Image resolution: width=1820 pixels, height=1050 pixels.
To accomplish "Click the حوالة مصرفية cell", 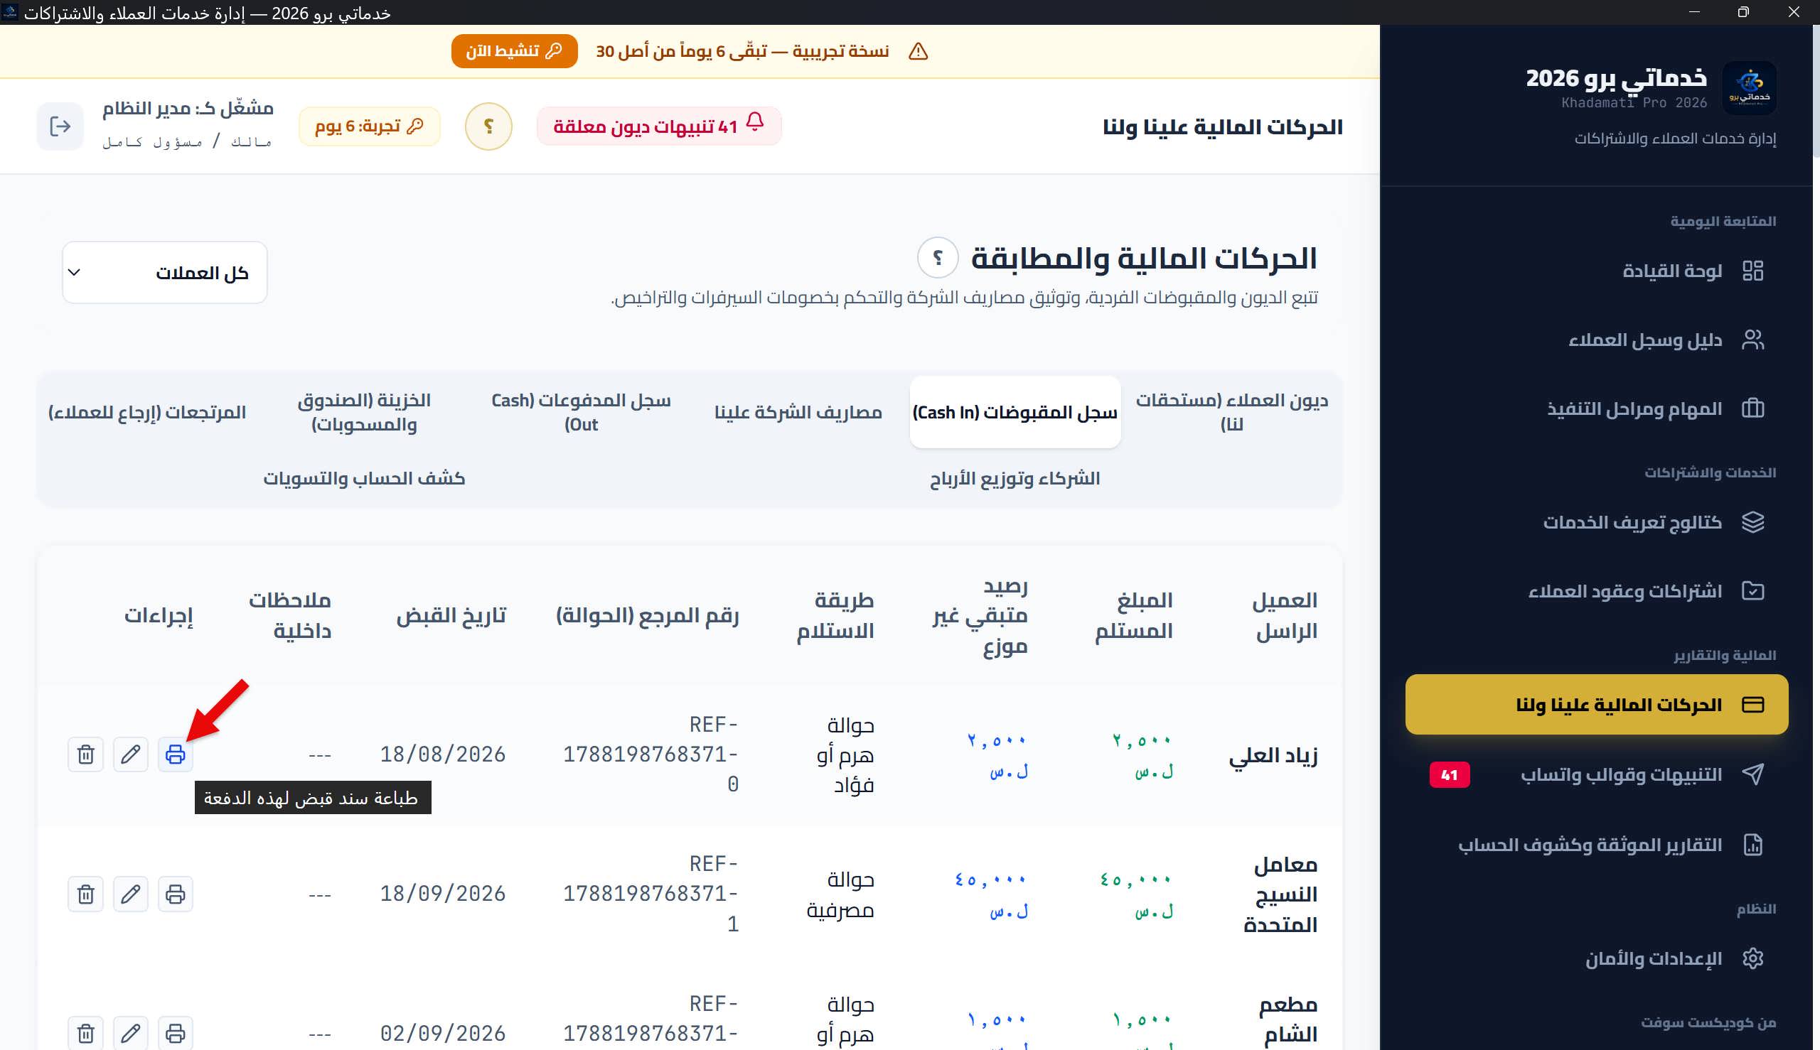I will click(841, 895).
